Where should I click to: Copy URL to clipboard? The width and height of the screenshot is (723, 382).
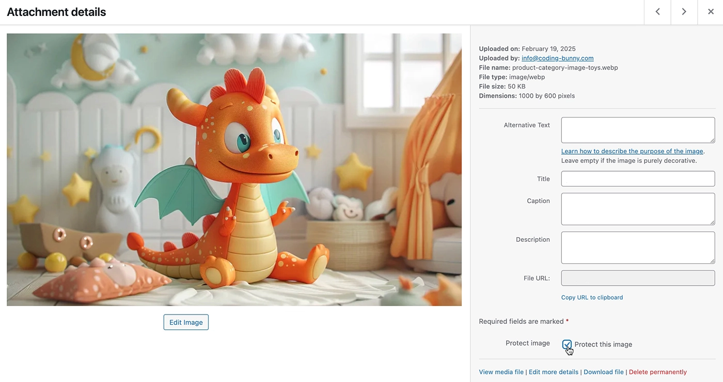(x=592, y=297)
